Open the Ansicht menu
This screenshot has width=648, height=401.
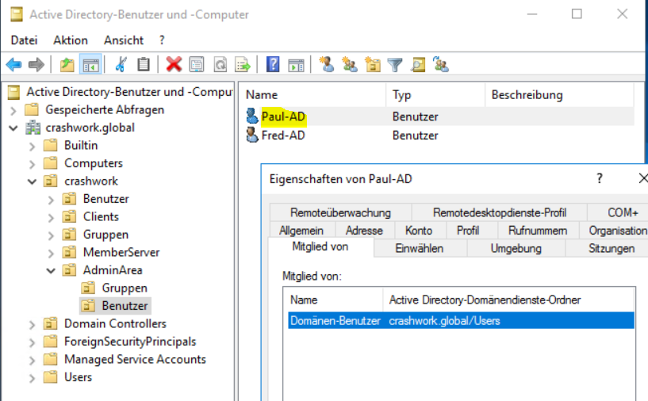pos(124,40)
